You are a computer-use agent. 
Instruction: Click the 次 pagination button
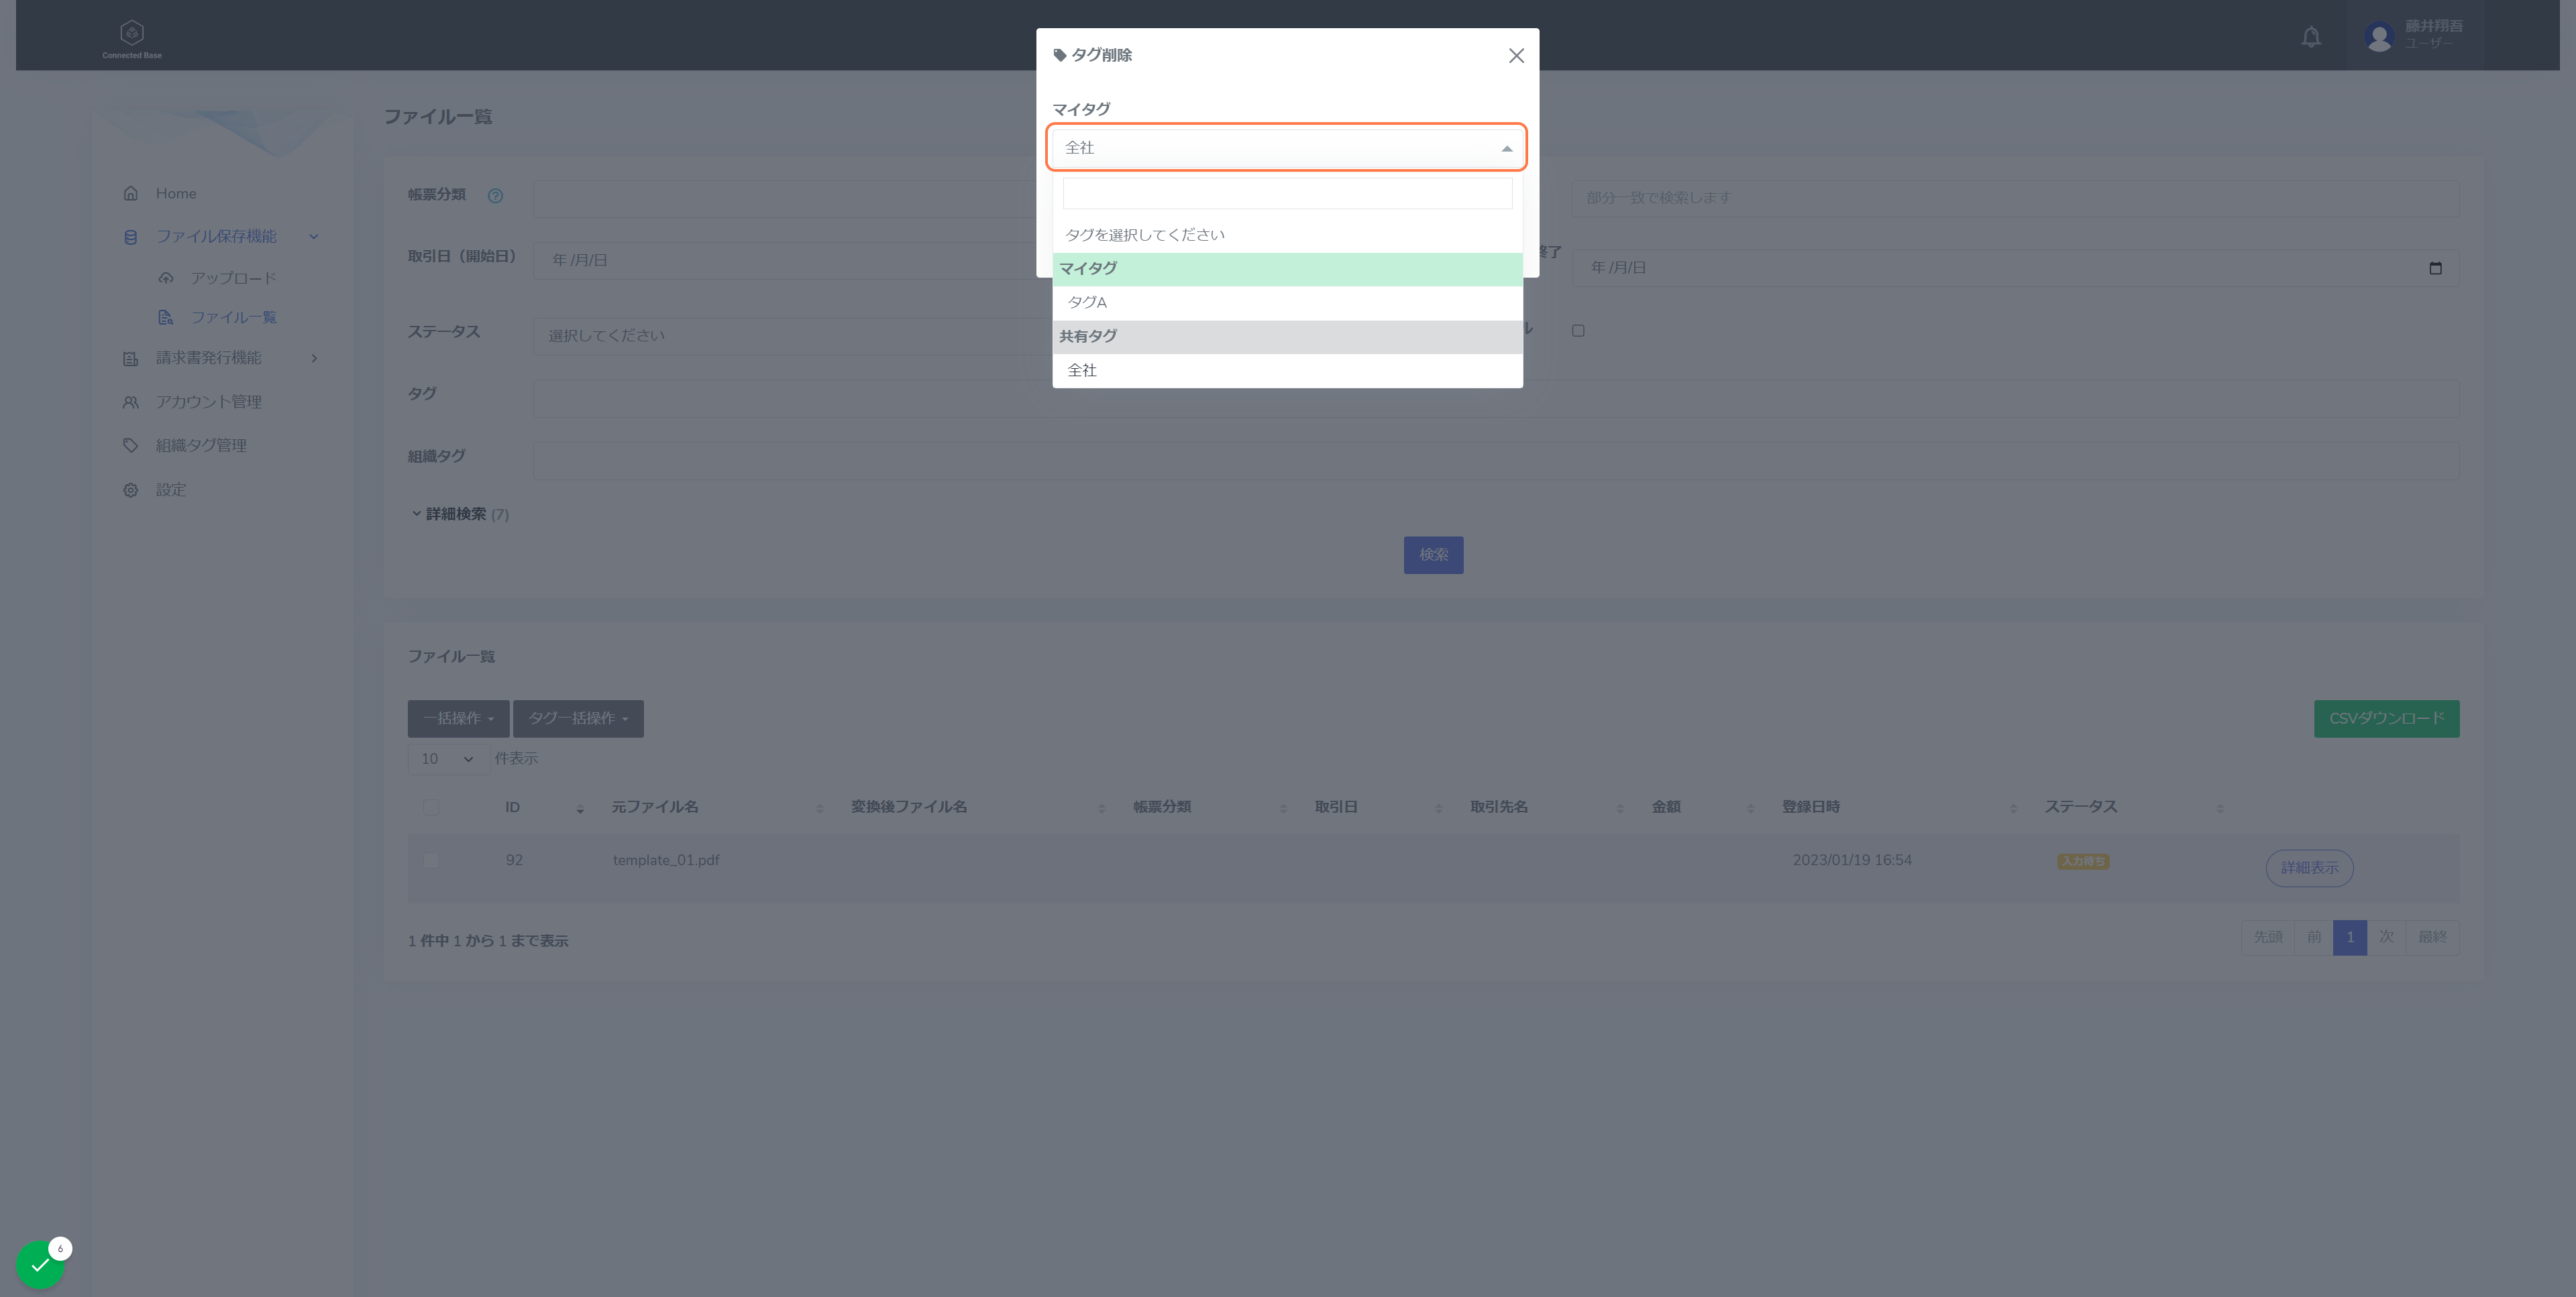[2386, 938]
